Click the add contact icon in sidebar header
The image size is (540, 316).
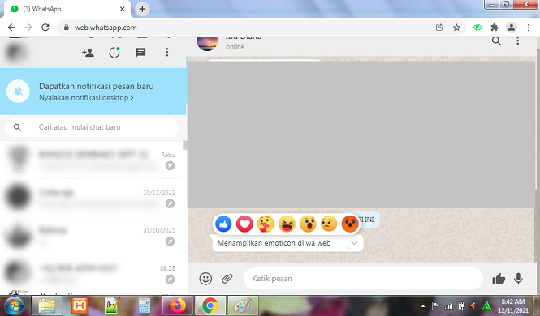(89, 53)
